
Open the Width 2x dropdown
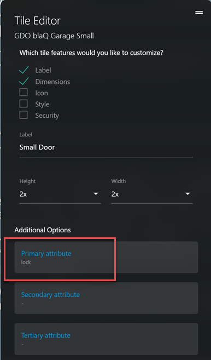152,194
